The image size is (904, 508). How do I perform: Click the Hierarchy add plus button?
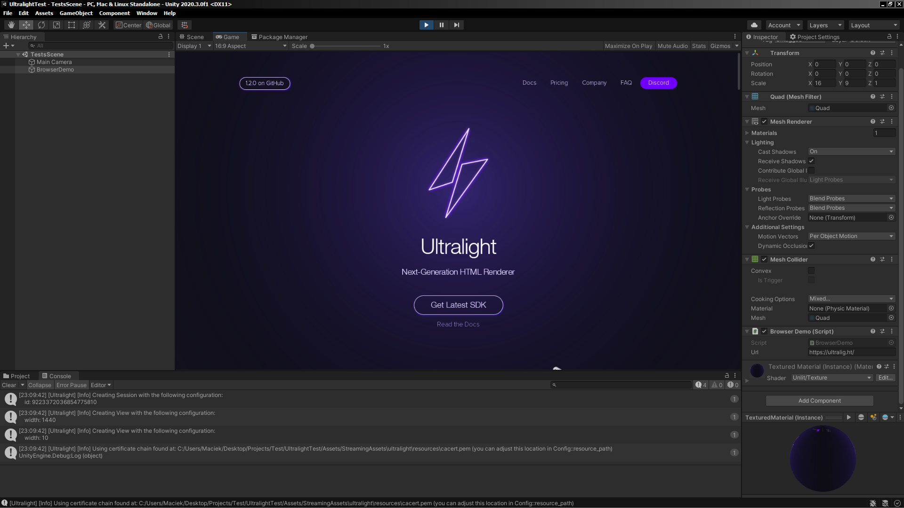(x=6, y=46)
